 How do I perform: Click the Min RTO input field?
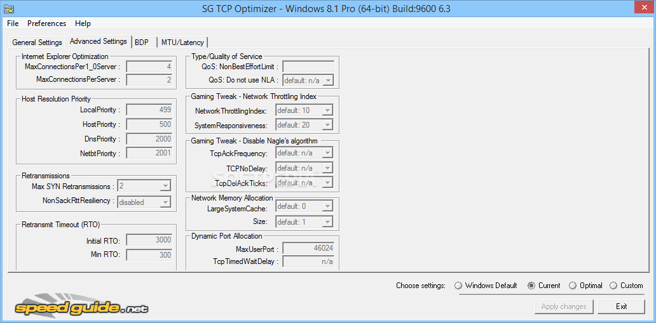(149, 255)
